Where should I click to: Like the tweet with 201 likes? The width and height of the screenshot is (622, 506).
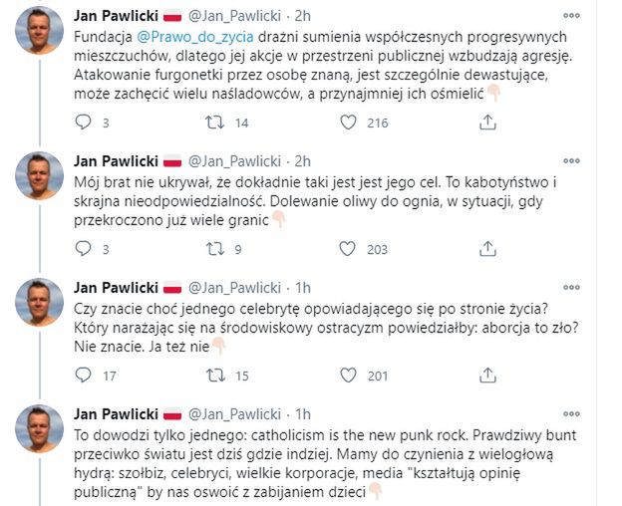tap(349, 376)
